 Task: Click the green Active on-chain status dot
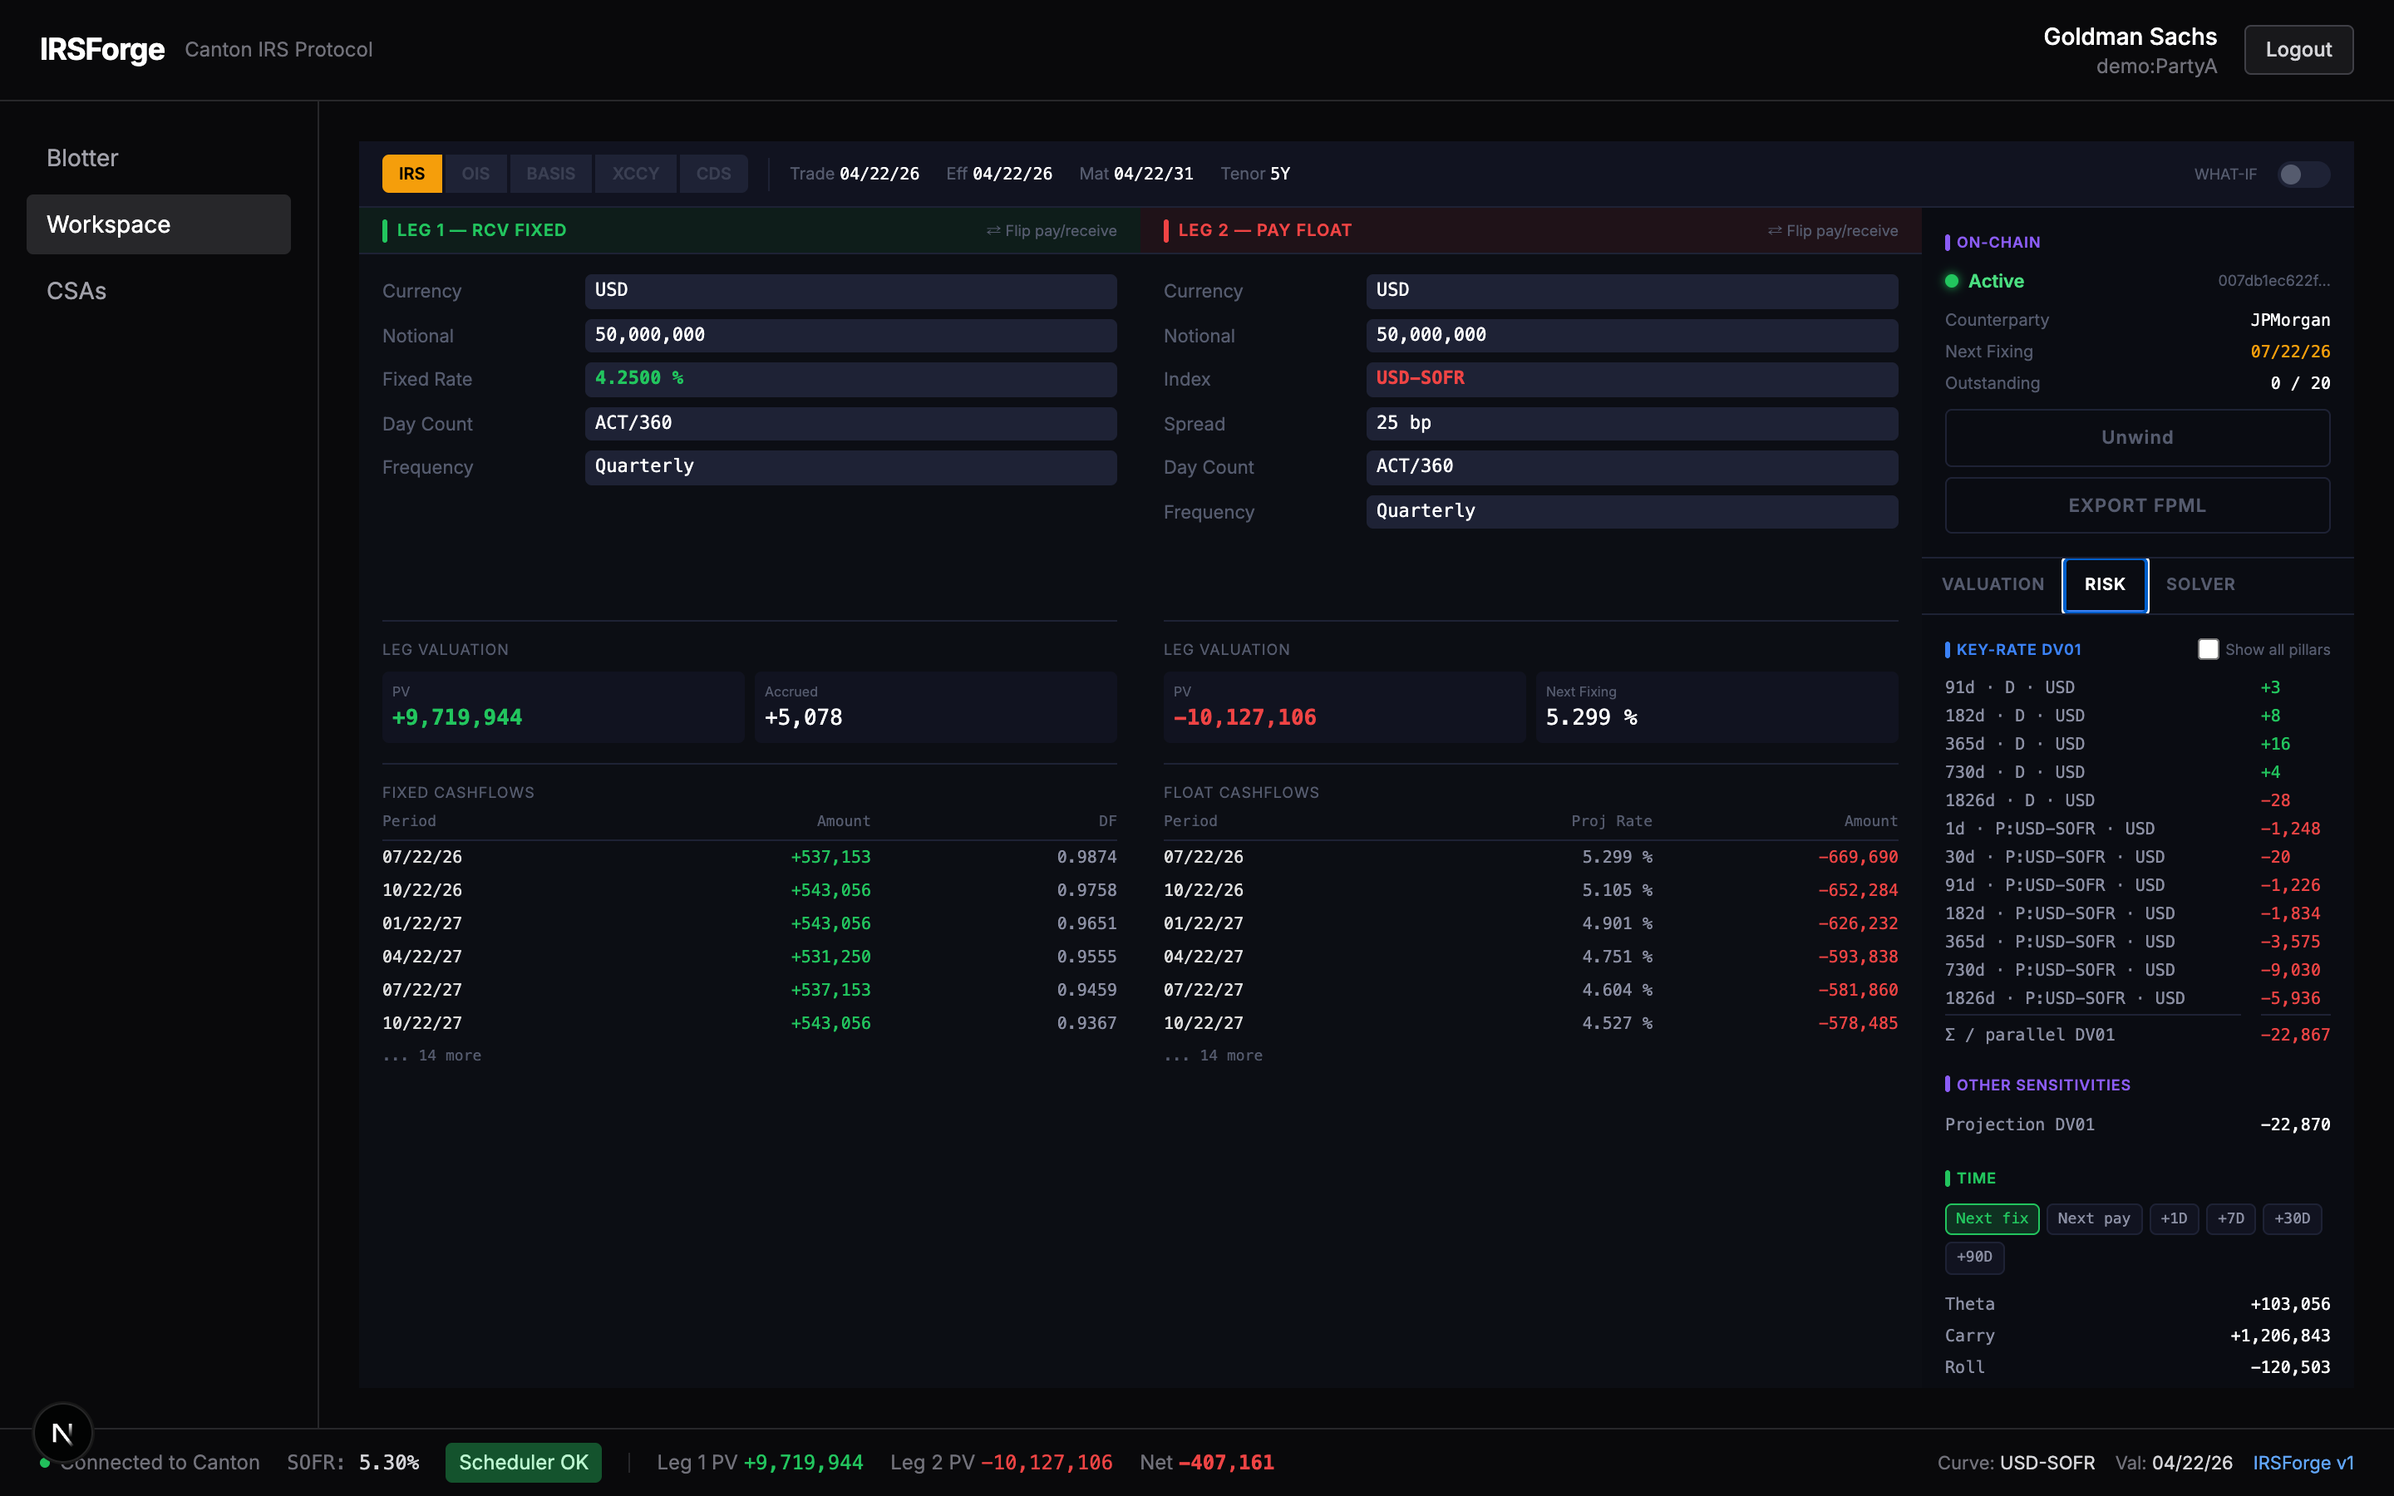coord(1952,281)
